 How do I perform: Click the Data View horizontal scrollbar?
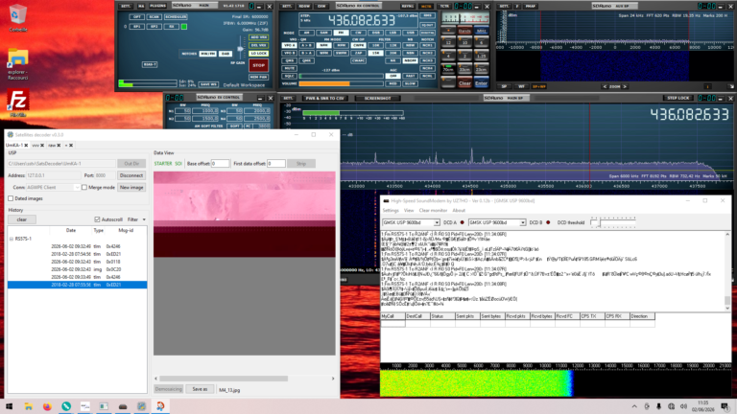coord(224,379)
